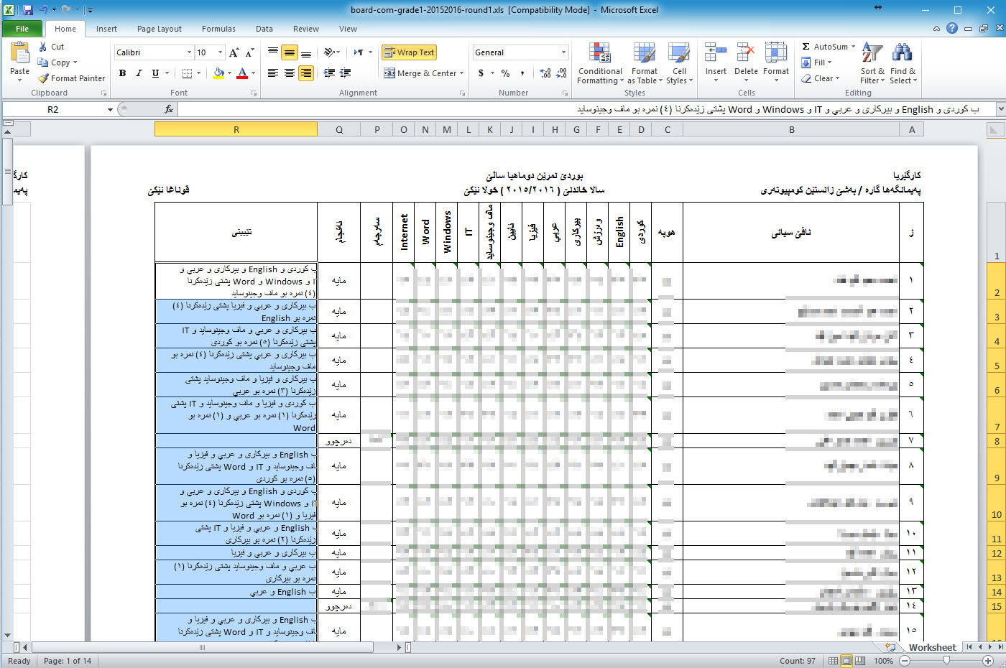Toggle Bold formatting
Image resolution: width=1006 pixels, height=668 pixels.
click(122, 73)
